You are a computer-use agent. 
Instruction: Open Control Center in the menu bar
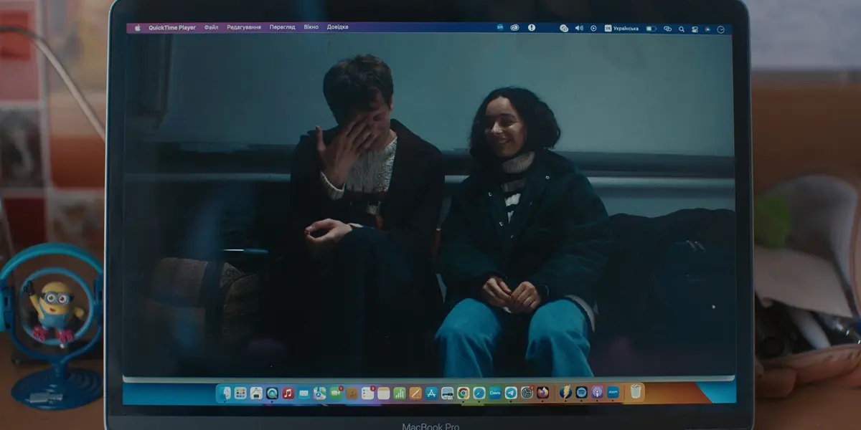click(695, 29)
